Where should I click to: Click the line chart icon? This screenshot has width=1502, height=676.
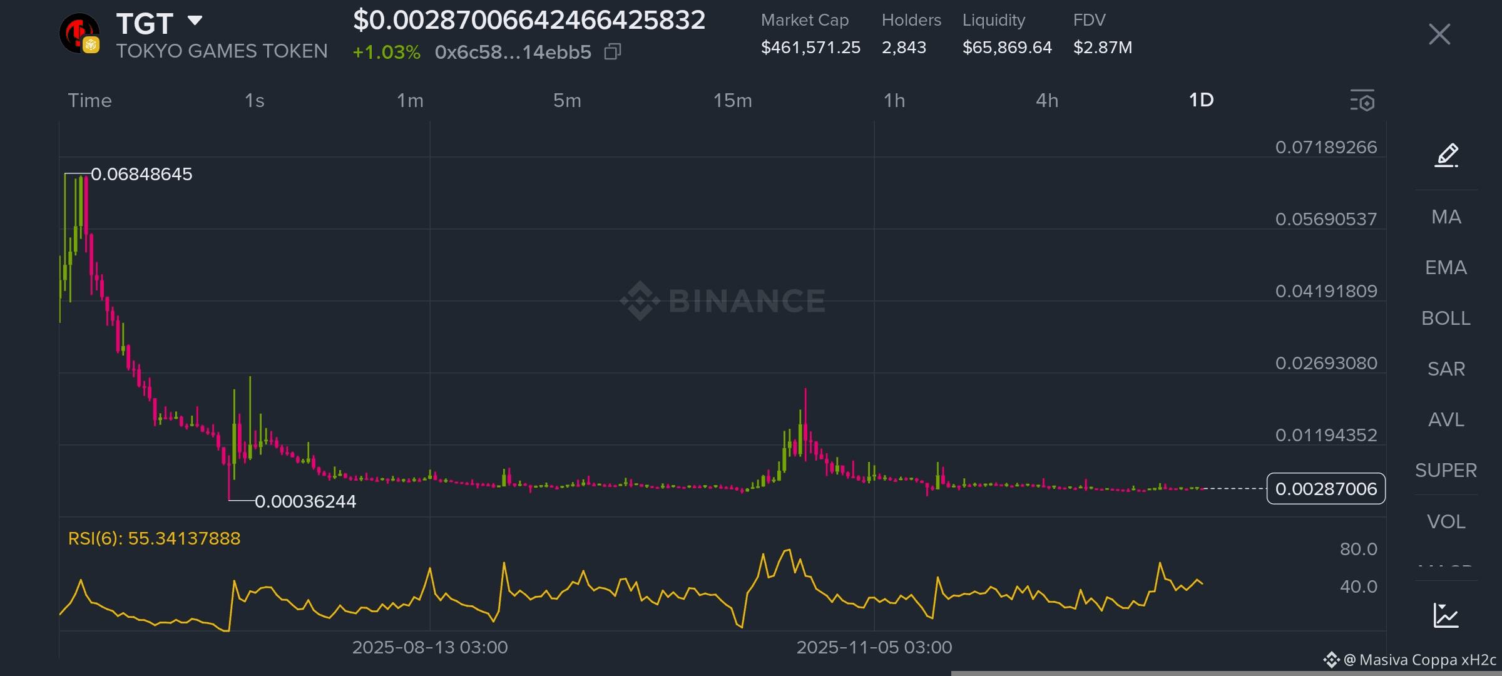1446,615
